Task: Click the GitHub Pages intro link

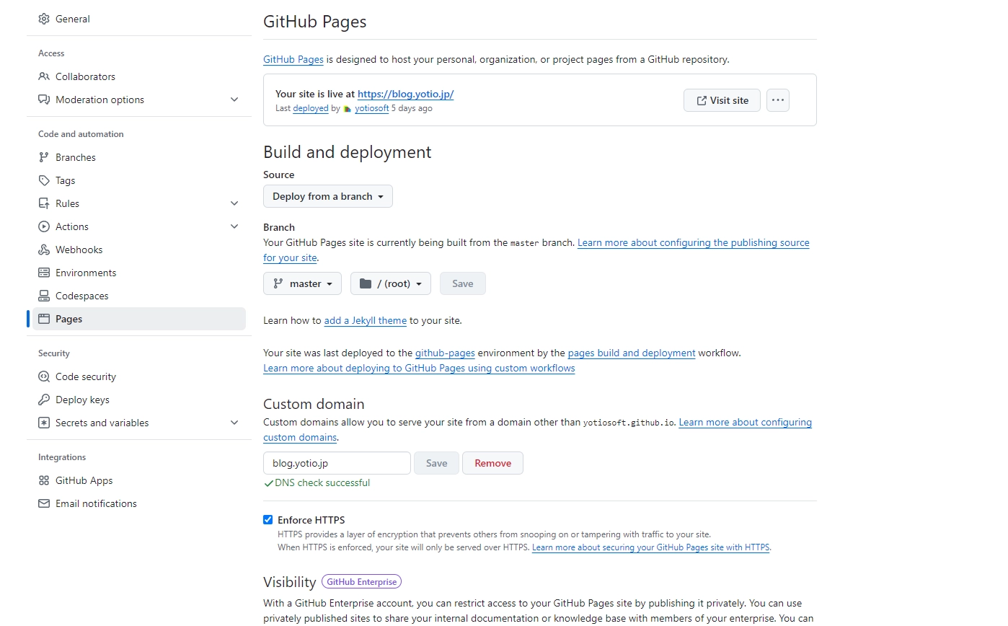Action: tap(293, 59)
